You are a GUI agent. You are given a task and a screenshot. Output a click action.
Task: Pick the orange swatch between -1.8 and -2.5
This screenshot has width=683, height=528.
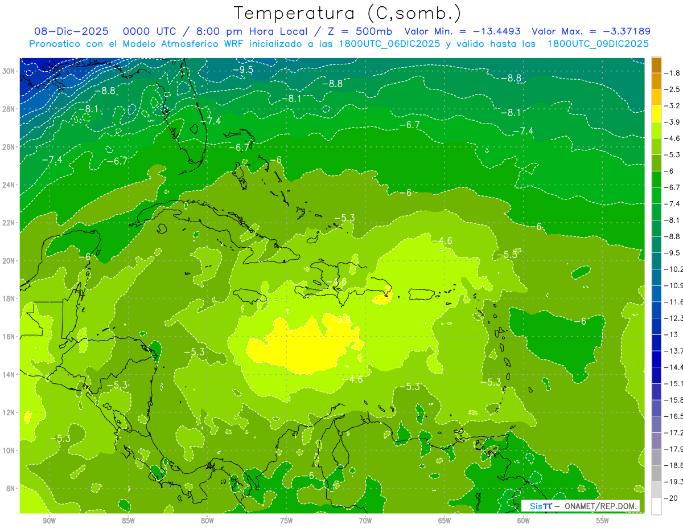tap(656, 81)
